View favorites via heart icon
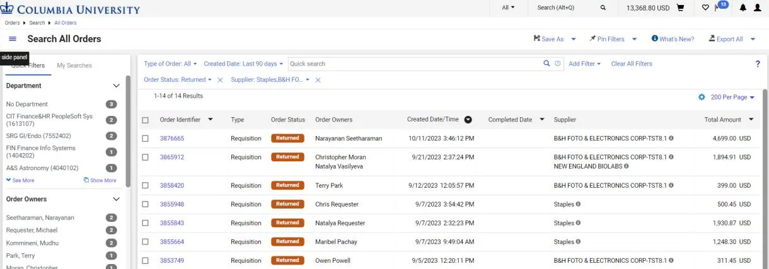The width and height of the screenshot is (769, 269). pos(705,8)
